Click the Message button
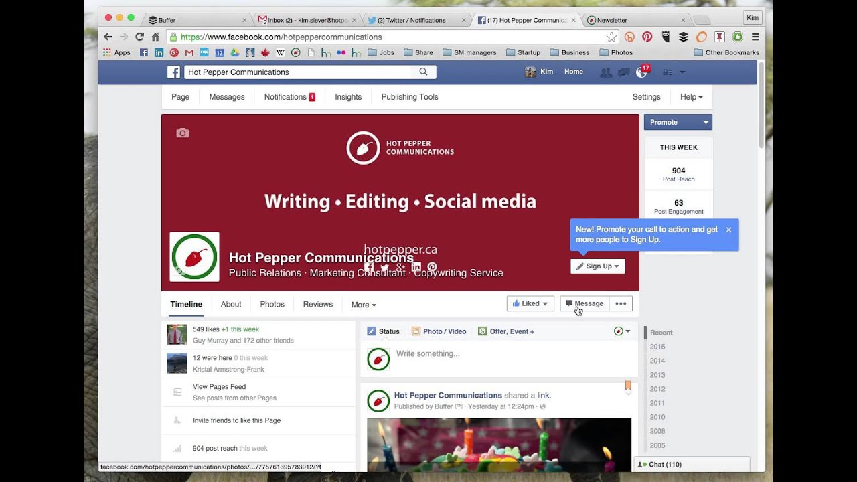Viewport: 857px width, 482px height. coord(585,303)
